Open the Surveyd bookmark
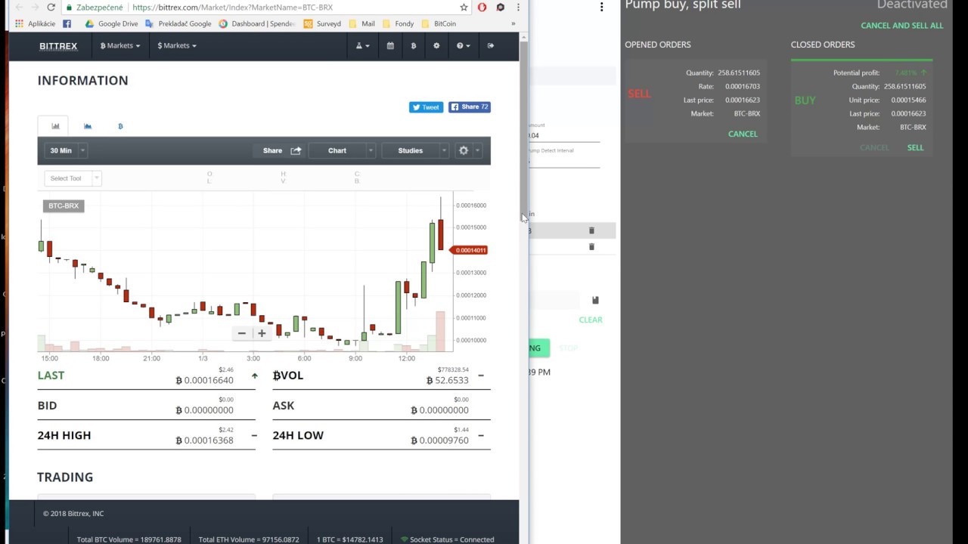This screenshot has width=968, height=544. coord(322,23)
